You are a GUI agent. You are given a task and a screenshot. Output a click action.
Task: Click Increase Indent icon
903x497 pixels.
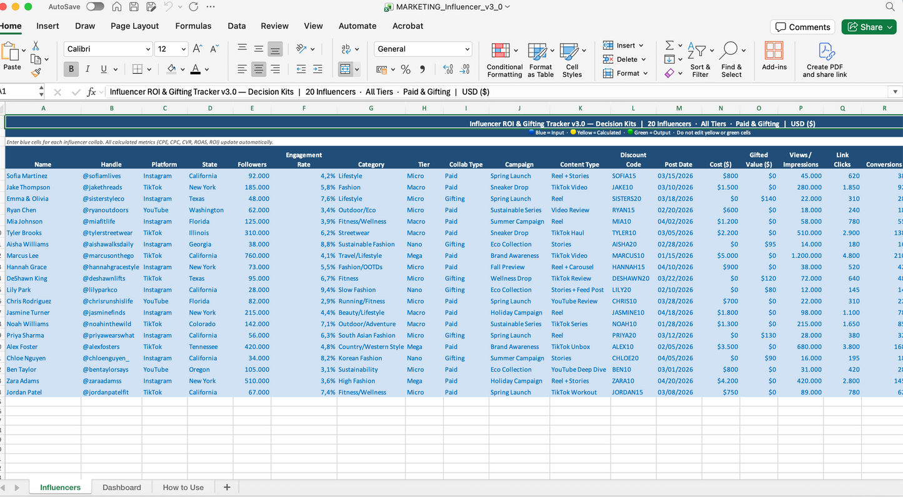click(317, 69)
